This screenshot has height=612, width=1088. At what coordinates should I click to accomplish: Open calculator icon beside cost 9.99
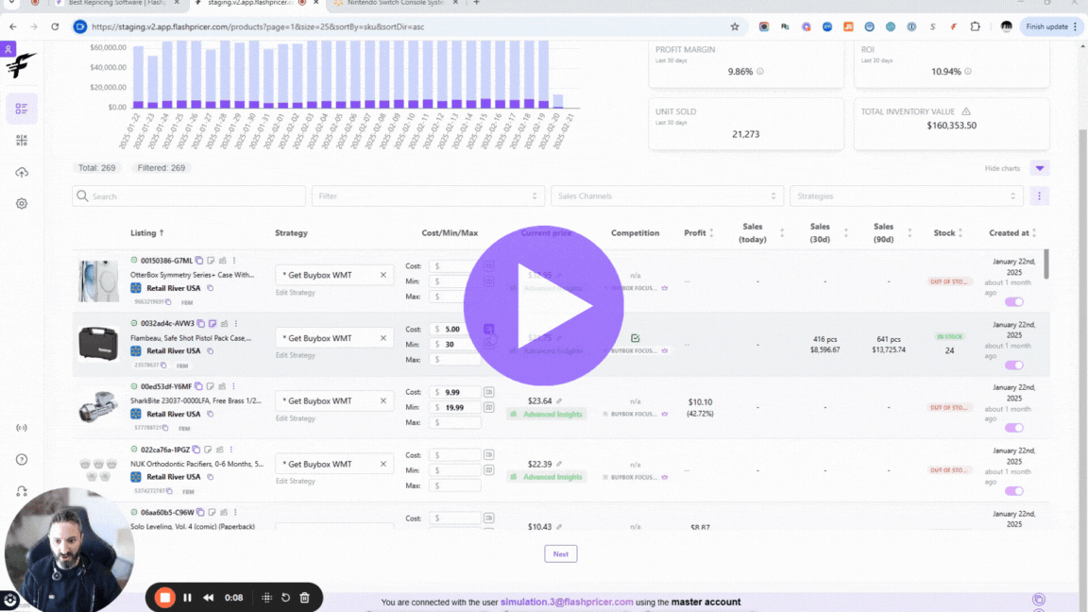click(x=488, y=392)
